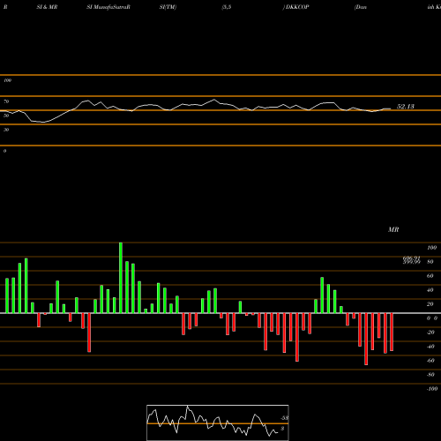Click the 50 level label on RSI axis
Screen dimensions: 441x441
[x=6, y=116]
